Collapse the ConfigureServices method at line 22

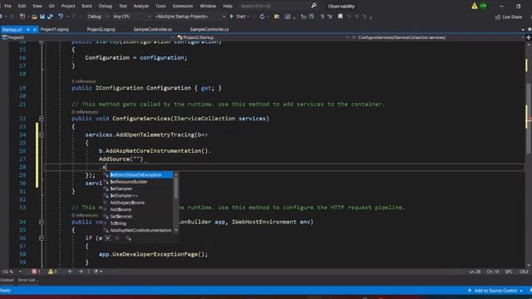(x=42, y=119)
